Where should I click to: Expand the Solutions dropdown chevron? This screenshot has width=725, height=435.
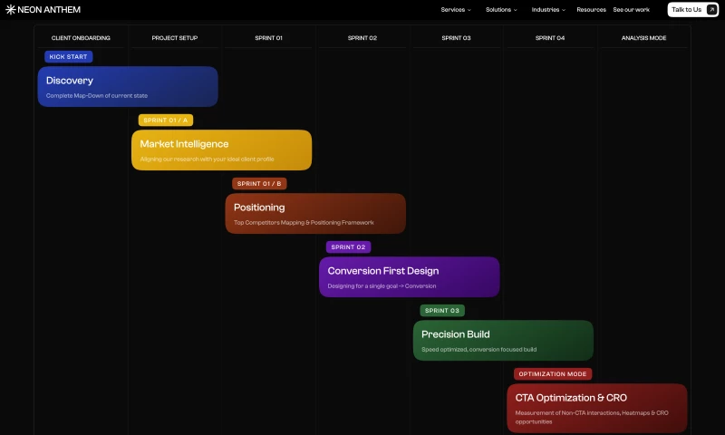[x=516, y=10]
